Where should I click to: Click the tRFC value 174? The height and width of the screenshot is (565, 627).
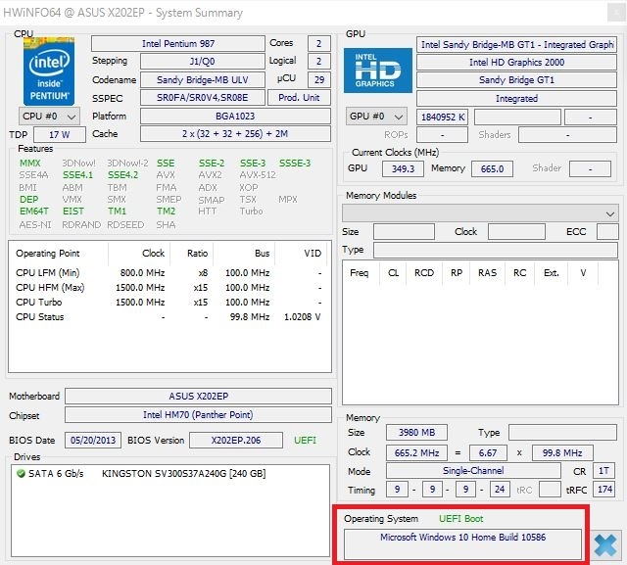605,490
